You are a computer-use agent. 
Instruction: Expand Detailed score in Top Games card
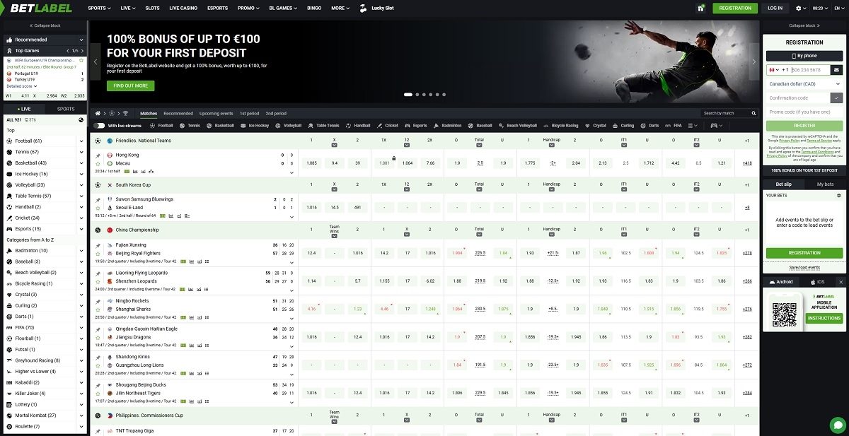[x=23, y=86]
